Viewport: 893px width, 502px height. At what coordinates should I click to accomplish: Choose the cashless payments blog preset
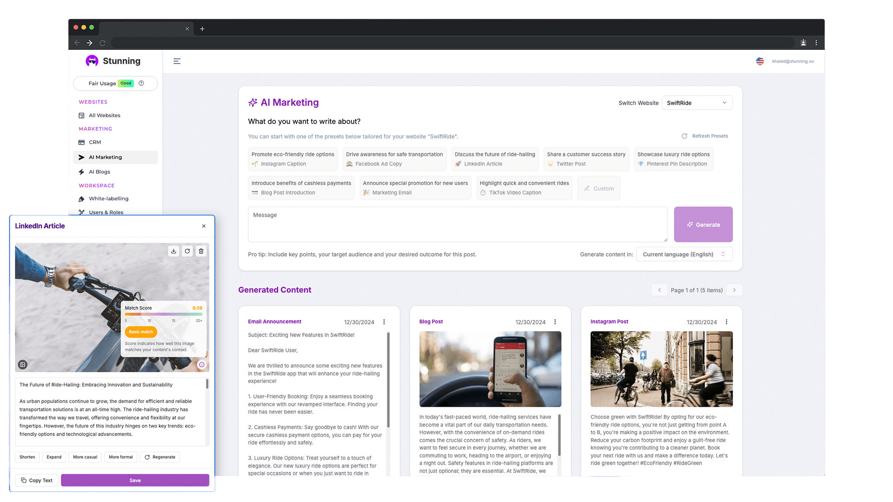pyautogui.click(x=301, y=188)
